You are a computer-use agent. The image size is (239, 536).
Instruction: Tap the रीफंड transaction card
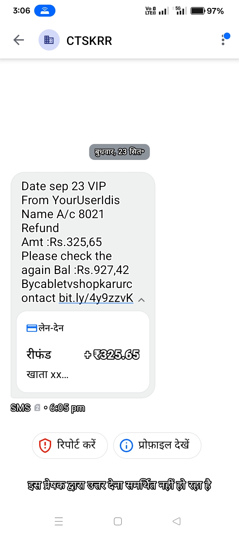83,352
